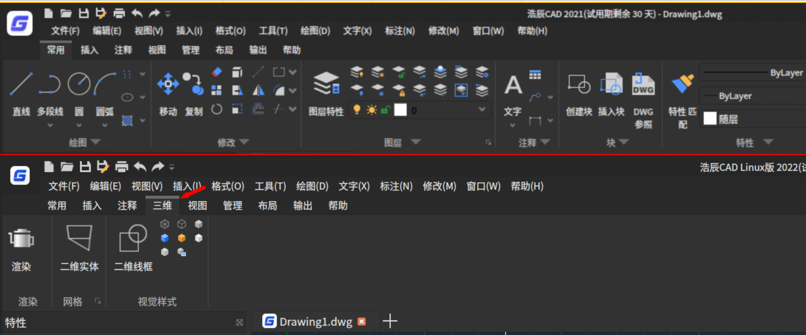
Task: Select the 直线 line tool in CAD 2021
Action: [21, 94]
